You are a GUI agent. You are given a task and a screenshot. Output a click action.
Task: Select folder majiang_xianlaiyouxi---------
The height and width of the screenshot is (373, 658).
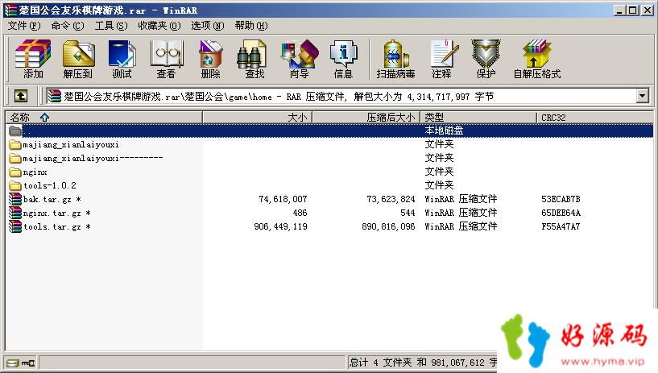coord(93,158)
